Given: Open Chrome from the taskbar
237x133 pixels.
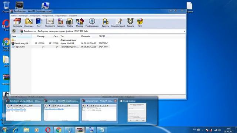Looking at the screenshot, I should (59, 130).
